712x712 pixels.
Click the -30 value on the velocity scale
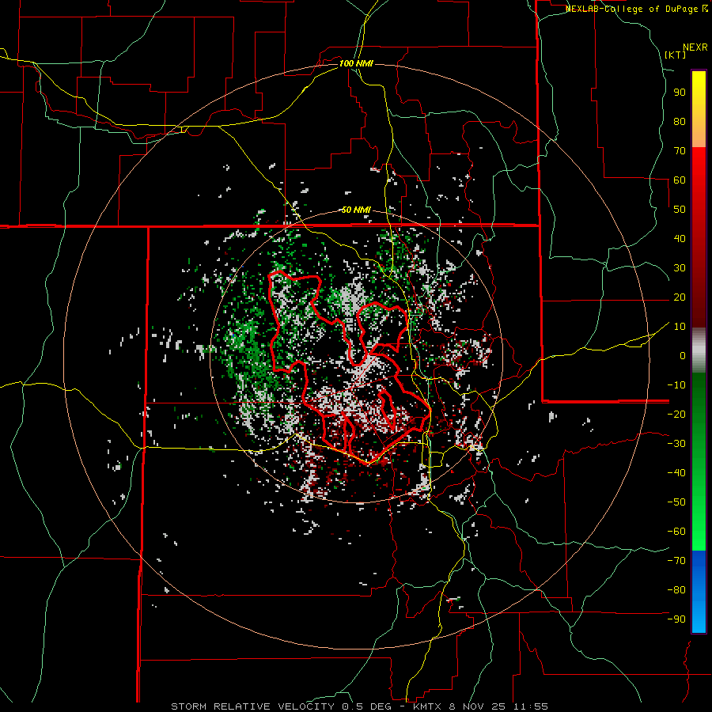tap(676, 444)
